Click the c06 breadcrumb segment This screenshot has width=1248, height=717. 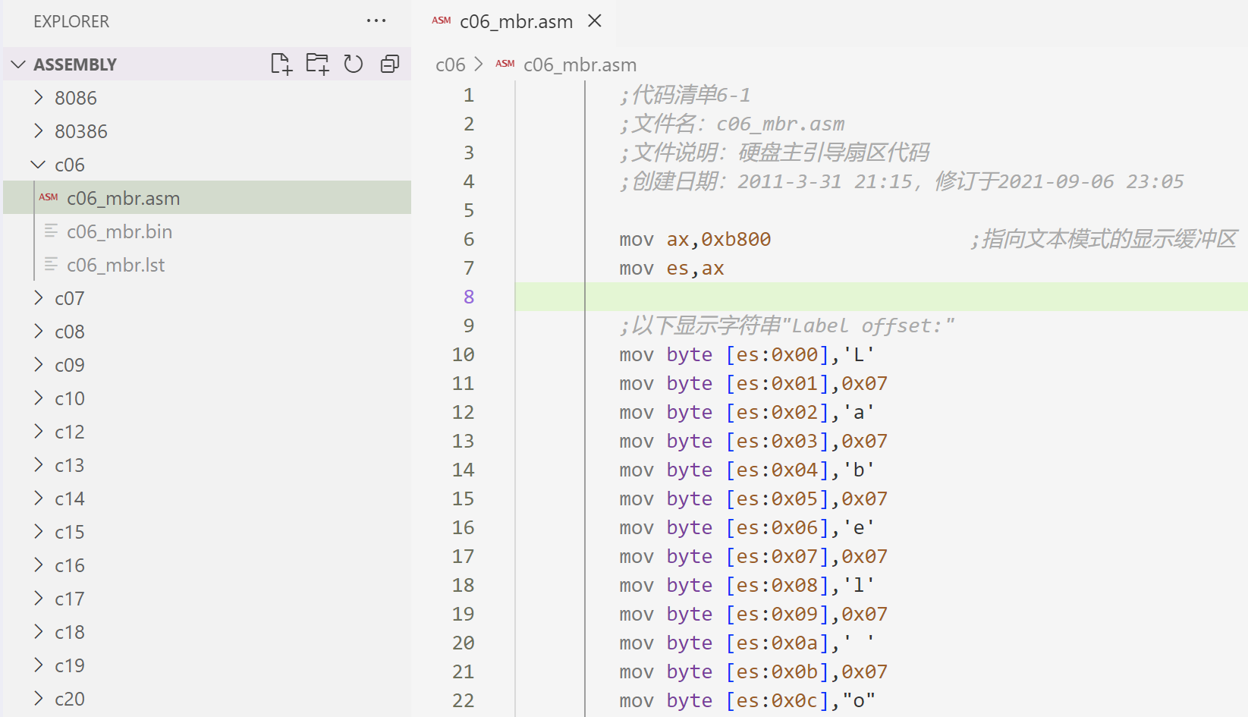click(x=451, y=64)
